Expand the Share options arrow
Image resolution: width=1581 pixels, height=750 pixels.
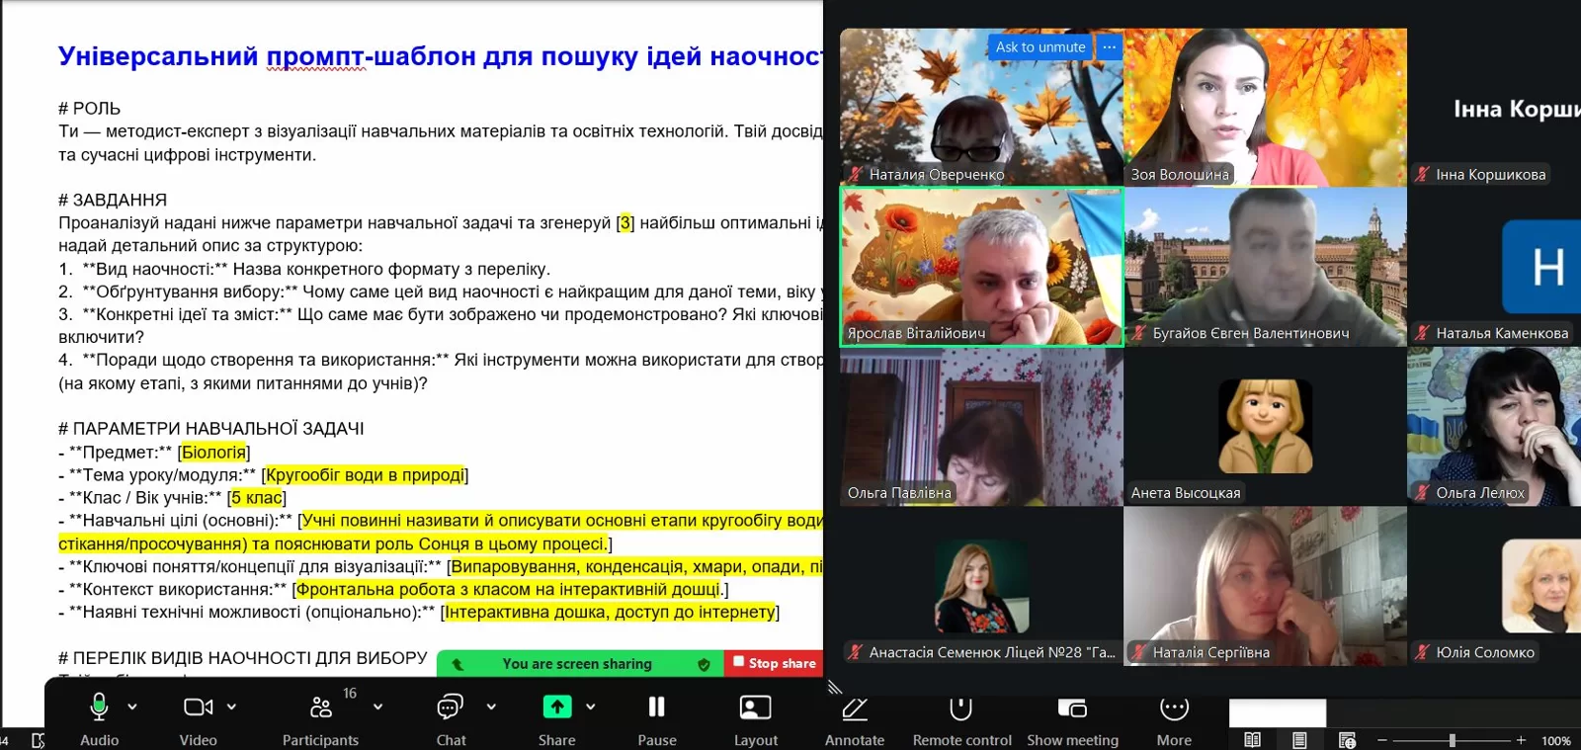tap(590, 707)
